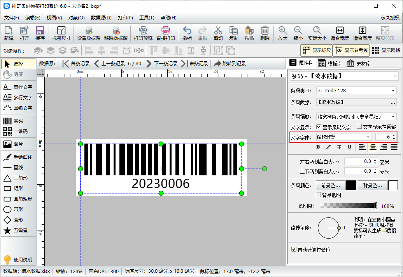The height and width of the screenshot is (277, 403).
Task: Delete the object with 删除 icon
Action: click(x=265, y=33)
